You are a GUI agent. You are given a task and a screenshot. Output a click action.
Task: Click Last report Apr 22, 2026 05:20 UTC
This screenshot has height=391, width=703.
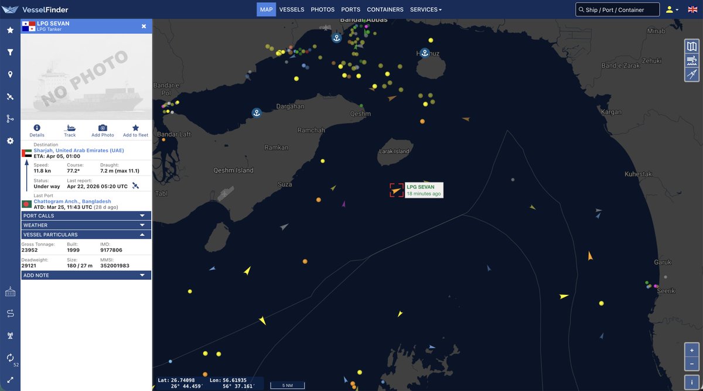tap(97, 186)
